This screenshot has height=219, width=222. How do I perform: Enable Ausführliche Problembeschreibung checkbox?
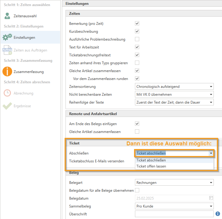click(x=137, y=39)
